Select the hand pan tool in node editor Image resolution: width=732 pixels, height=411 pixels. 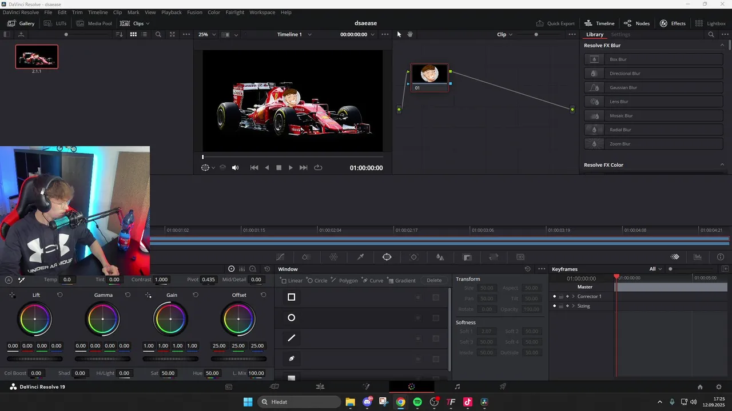[410, 34]
